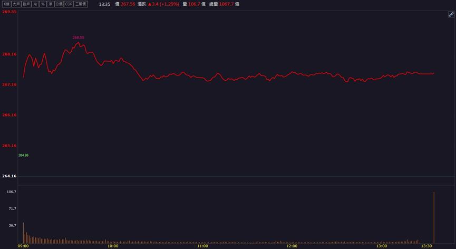456x249 pixels.
Task: Click the 11:00 time axis label
Action: coord(202,246)
